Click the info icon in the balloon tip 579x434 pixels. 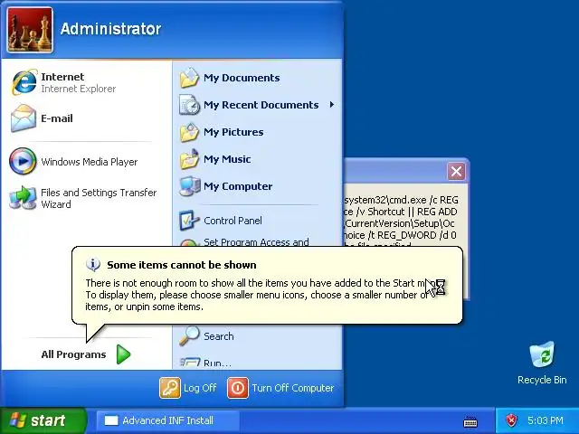tap(92, 265)
